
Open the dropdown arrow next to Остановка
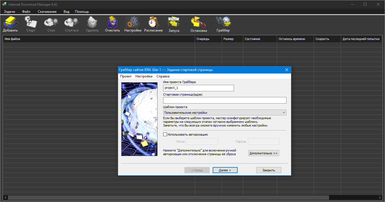tap(211, 24)
